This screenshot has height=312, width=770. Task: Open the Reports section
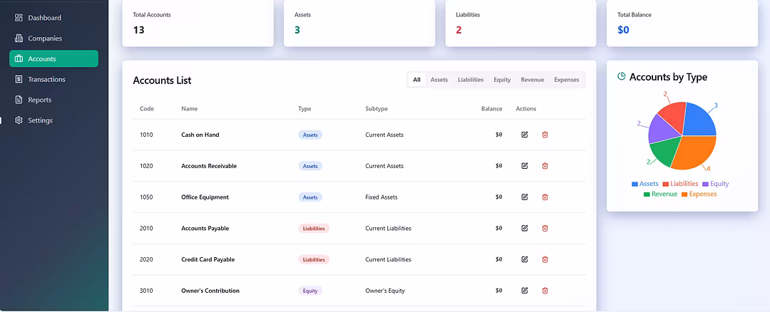pos(39,100)
